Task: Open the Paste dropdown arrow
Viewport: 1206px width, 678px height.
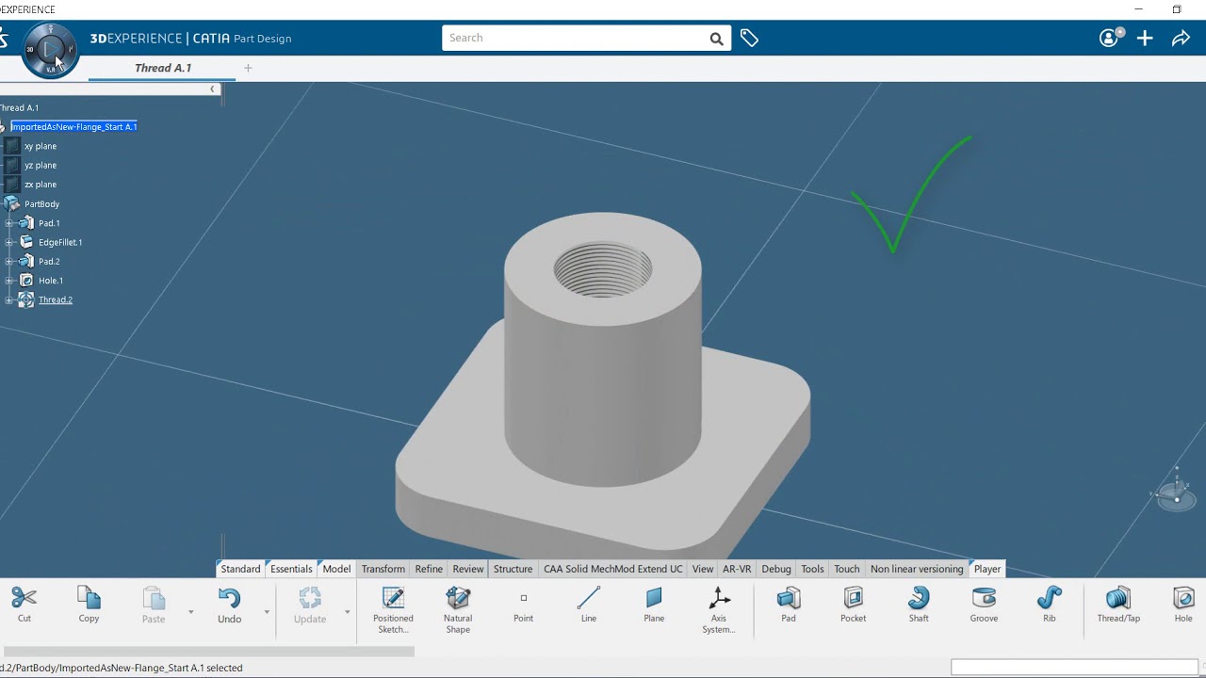Action: pyautogui.click(x=190, y=612)
